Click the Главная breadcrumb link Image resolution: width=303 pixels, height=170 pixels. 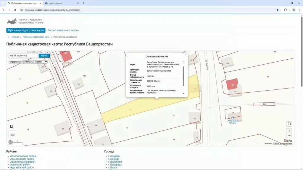click(x=15, y=37)
